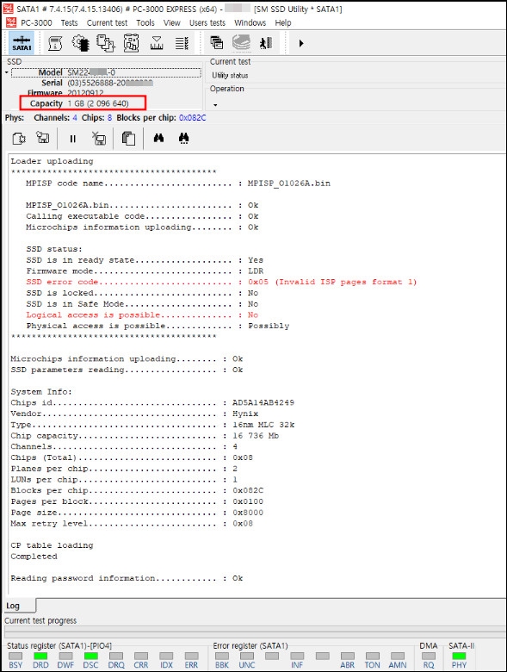Open the Current test menu
This screenshot has width=507, height=672.
(x=107, y=22)
